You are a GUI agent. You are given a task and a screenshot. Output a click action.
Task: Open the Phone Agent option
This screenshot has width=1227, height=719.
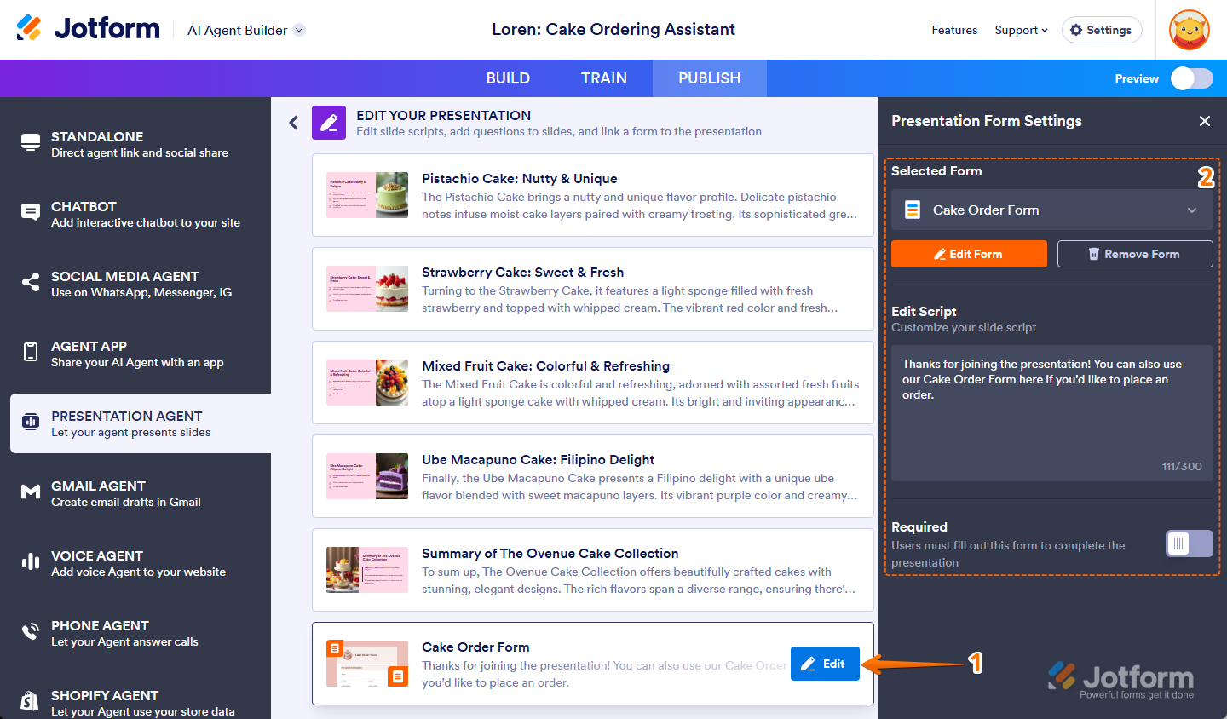tap(141, 632)
